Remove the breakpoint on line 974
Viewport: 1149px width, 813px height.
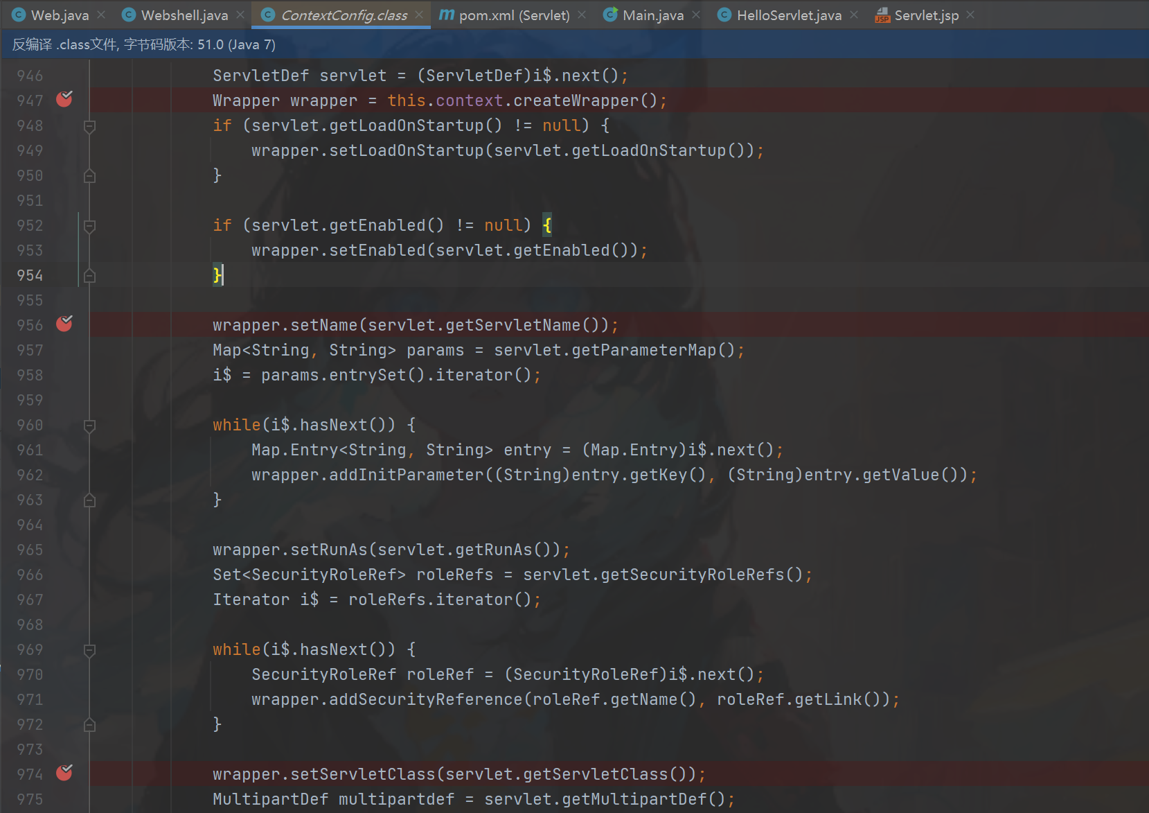click(64, 773)
